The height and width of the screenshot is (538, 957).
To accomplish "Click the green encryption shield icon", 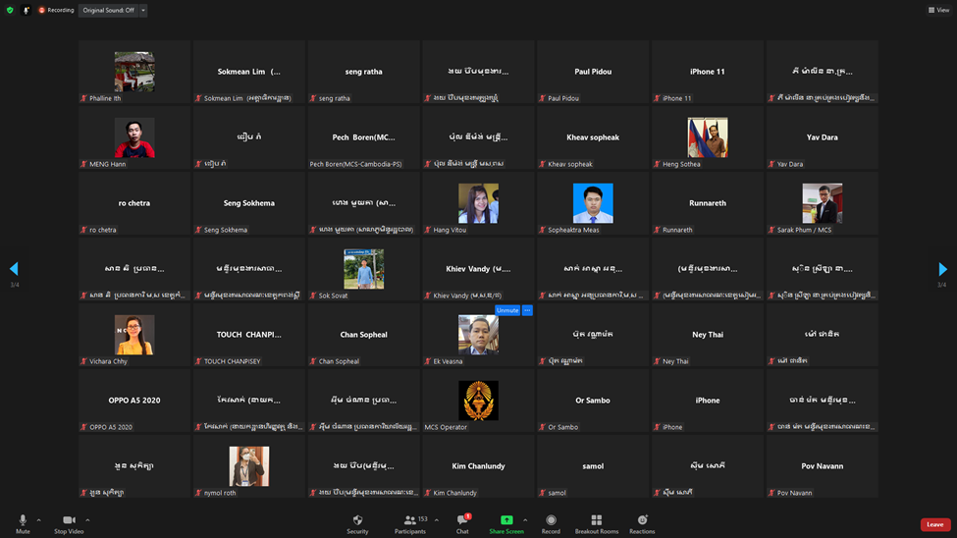I will tap(10, 10).
